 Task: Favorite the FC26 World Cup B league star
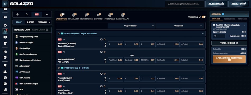point(59,68)
